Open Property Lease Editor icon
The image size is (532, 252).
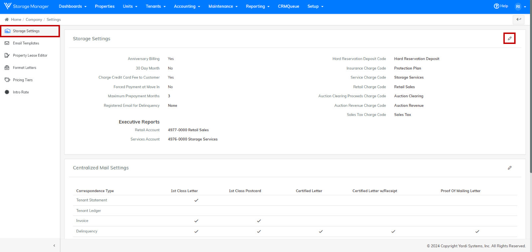tap(7, 56)
